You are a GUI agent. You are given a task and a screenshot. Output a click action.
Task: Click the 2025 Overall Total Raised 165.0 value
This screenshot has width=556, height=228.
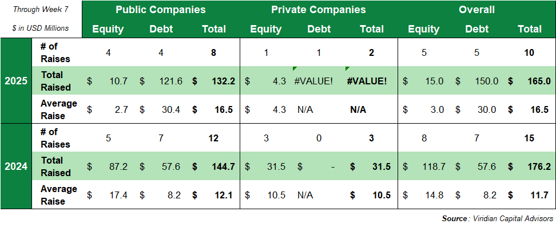539,81
